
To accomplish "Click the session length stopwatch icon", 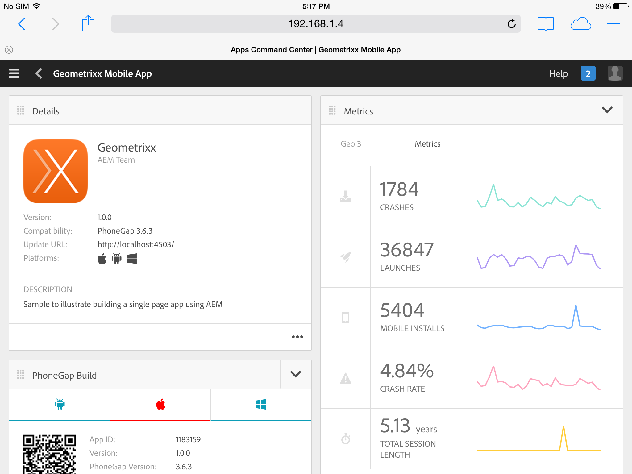I will coord(346,439).
